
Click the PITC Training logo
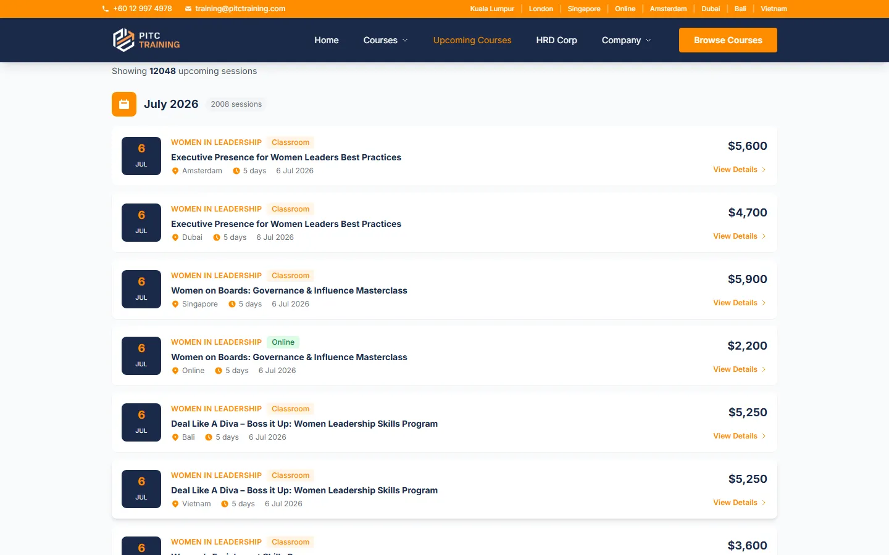[x=146, y=40]
